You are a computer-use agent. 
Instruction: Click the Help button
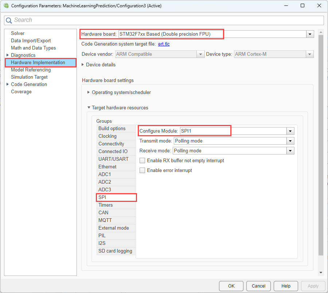coord(286,286)
